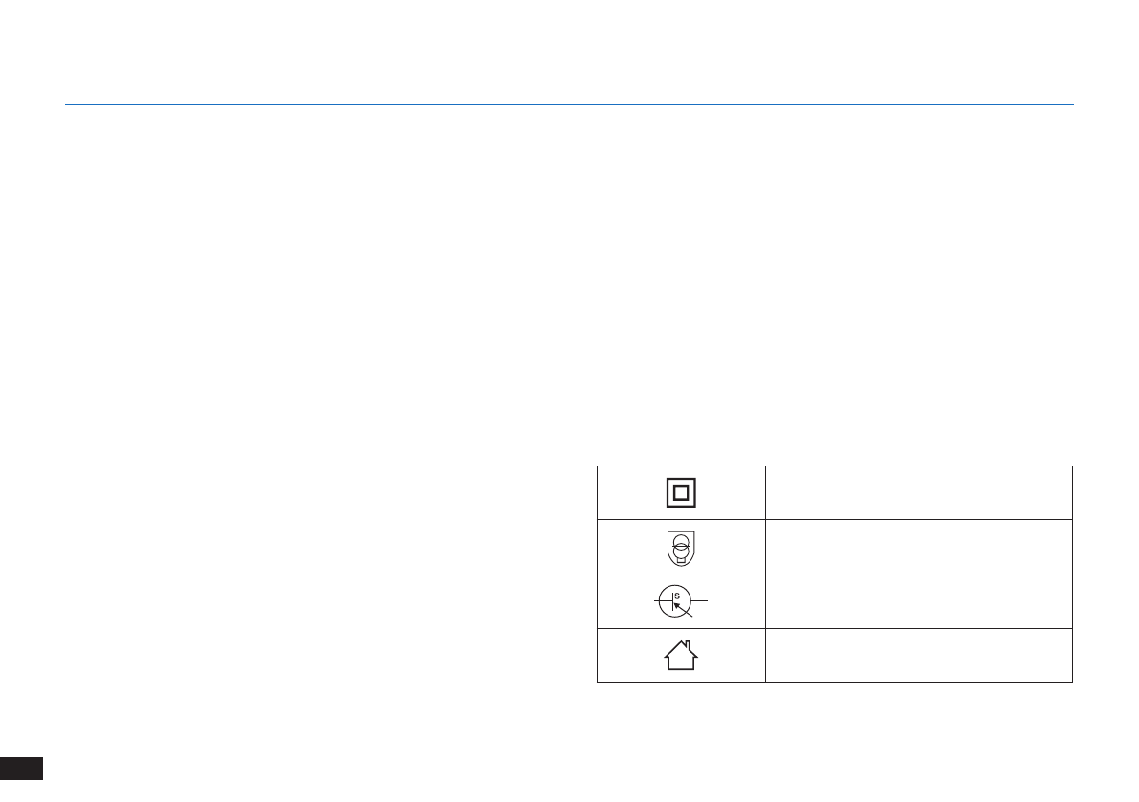Click the upper circle inside the shield symbol
Viewport: 1139px width, 802px height.
pyautogui.click(x=681, y=541)
